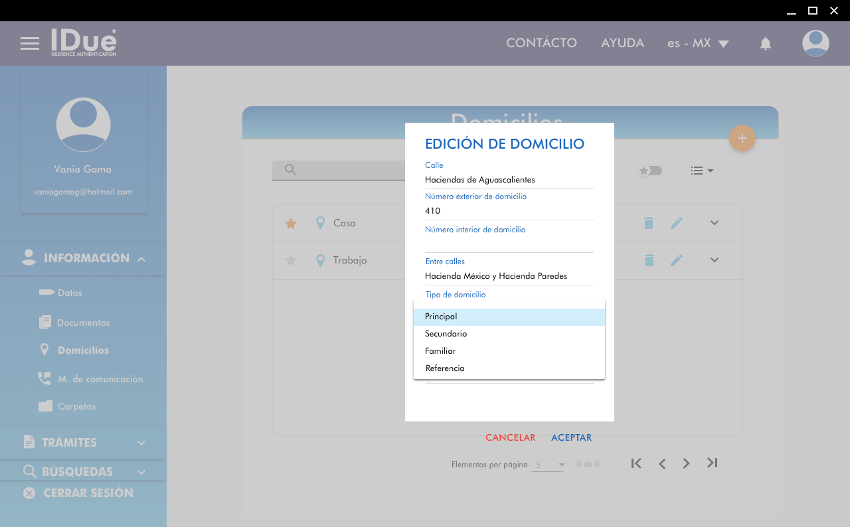Expand the Casa row chevron

pos(715,223)
